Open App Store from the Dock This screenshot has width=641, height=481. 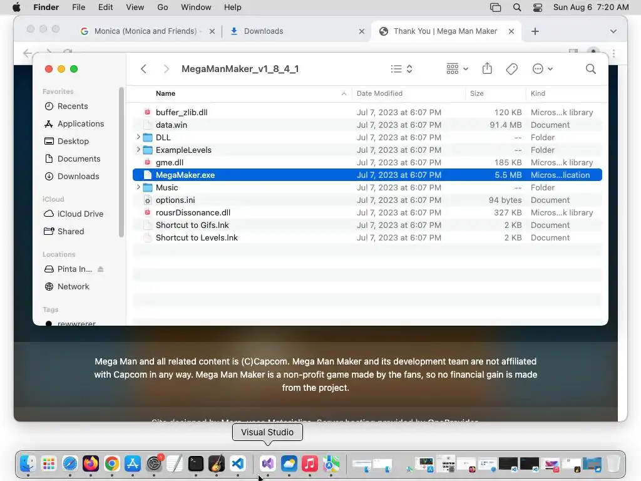pos(133,463)
